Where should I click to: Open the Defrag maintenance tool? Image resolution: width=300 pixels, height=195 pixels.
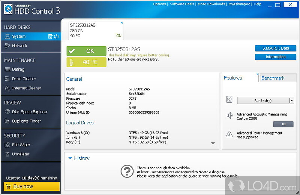tap(18, 69)
